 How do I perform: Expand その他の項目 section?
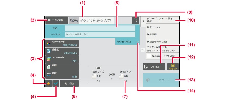click(x=127, y=42)
